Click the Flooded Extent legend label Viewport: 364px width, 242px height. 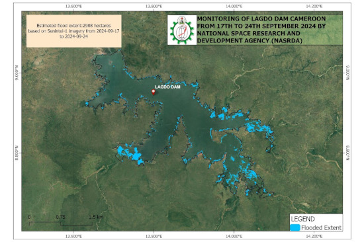[x=321, y=228]
